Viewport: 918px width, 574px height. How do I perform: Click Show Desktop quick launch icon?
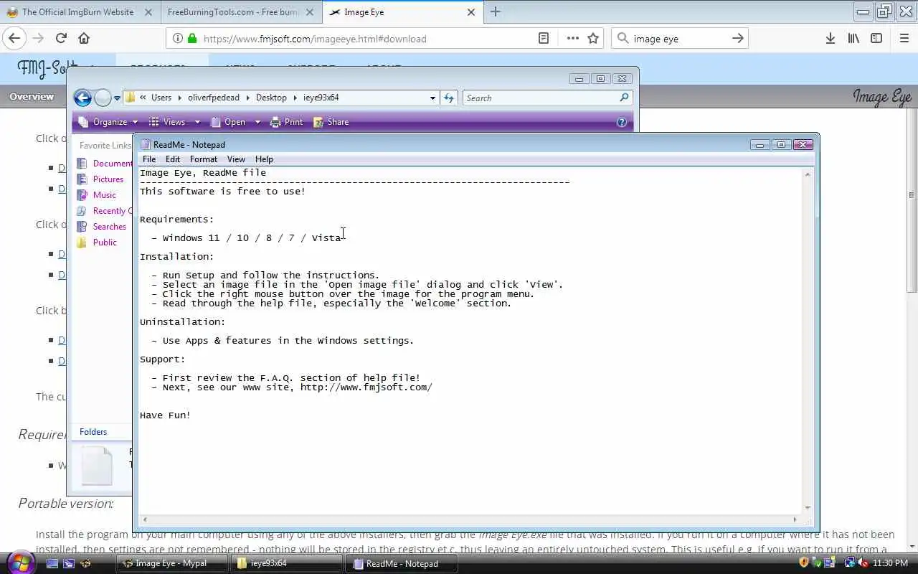click(52, 564)
